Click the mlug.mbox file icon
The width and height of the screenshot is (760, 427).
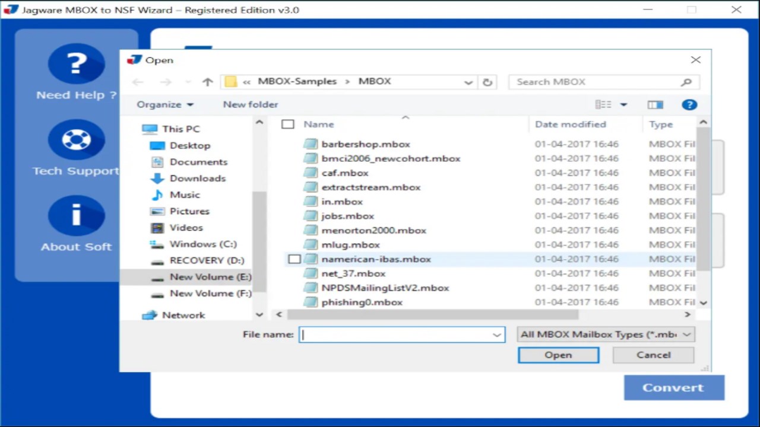311,244
